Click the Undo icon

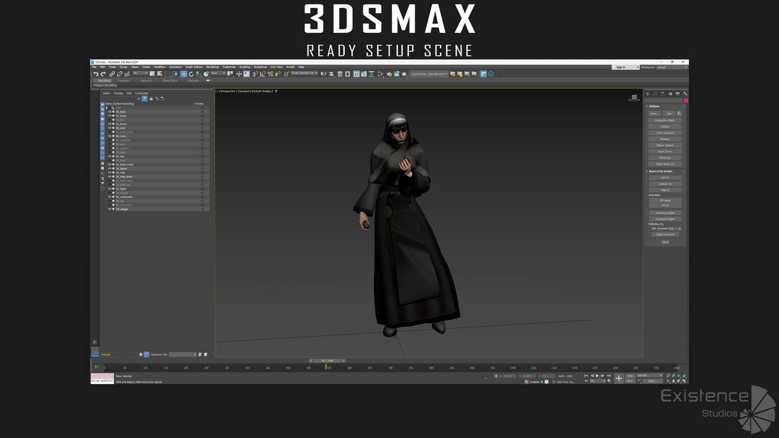pyautogui.click(x=97, y=74)
